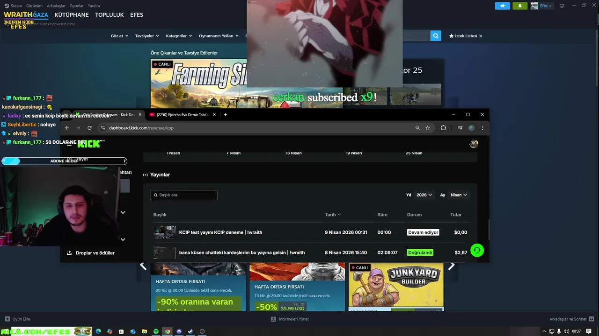Open the Yıl 2026 year dropdown

424,195
